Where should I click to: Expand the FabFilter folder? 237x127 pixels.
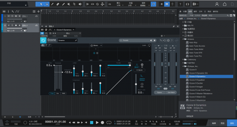tap(183, 63)
